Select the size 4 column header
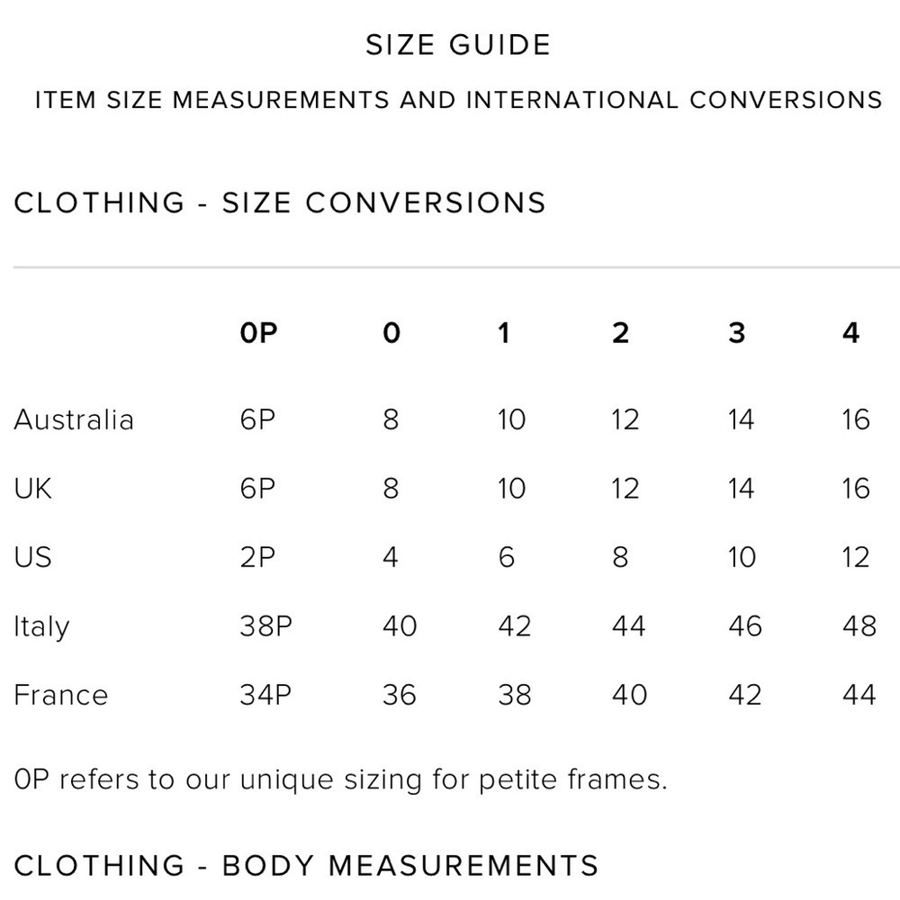Viewport: 900px width, 900px height. (851, 333)
